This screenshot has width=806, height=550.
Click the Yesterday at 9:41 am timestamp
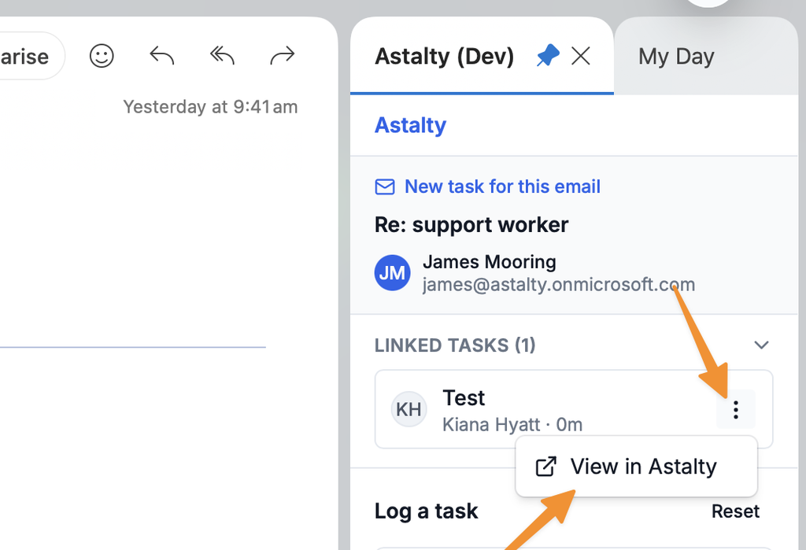[210, 107]
